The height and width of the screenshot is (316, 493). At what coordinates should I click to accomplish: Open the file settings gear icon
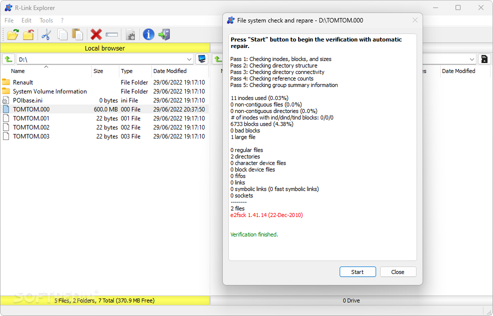[130, 34]
